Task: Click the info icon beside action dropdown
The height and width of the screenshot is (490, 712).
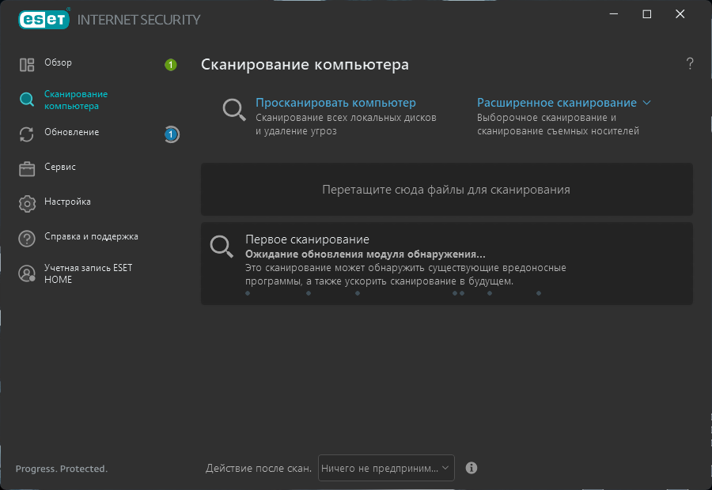Action: pos(472,468)
